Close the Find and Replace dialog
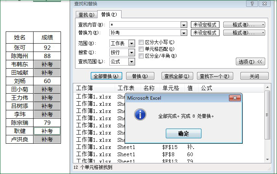Screen dimensions: 277x174 (x=264, y=3)
